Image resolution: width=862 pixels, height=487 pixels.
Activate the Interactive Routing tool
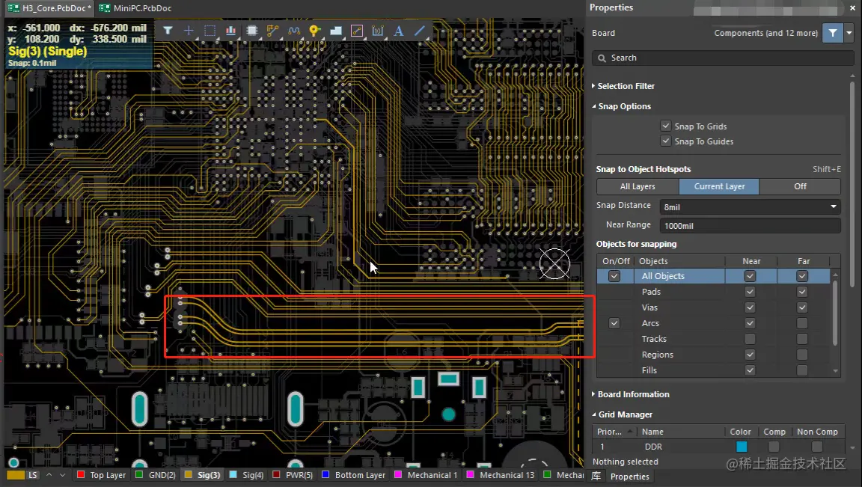click(272, 31)
